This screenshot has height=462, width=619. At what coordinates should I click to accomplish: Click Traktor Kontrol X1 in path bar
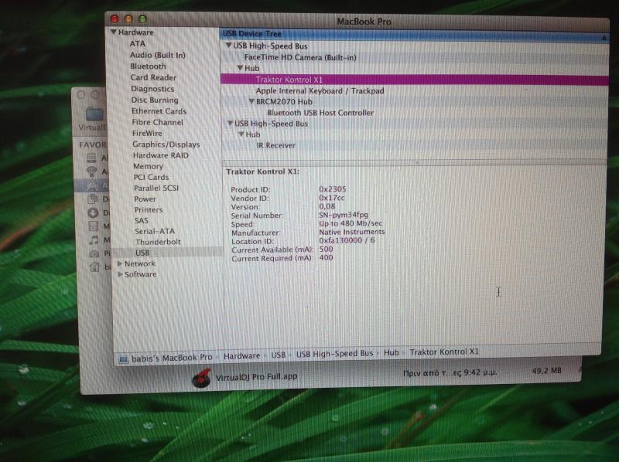(x=443, y=352)
